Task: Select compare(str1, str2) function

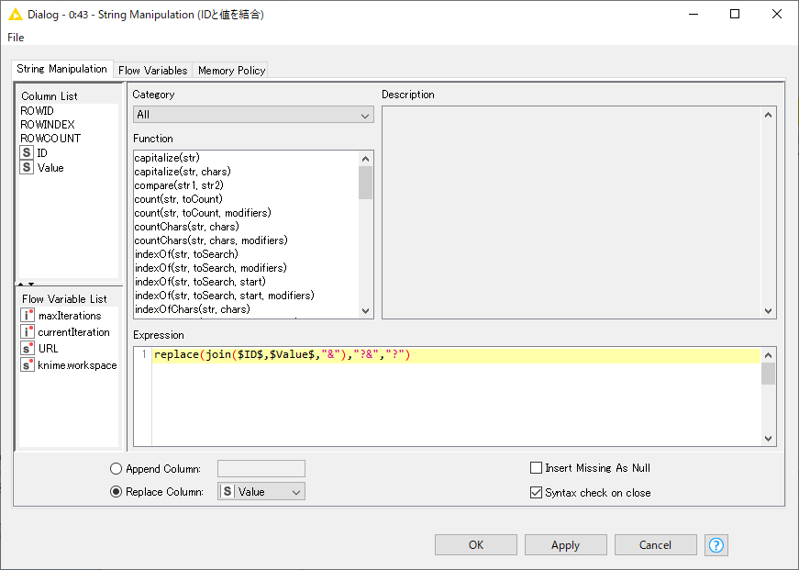Action: 179,185
